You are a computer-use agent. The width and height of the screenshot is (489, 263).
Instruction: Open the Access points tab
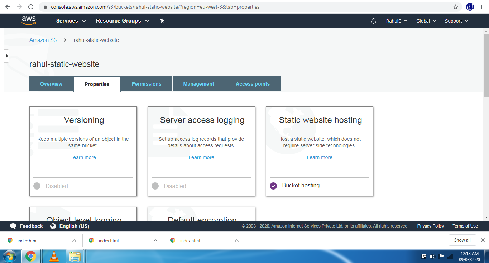[x=253, y=84]
